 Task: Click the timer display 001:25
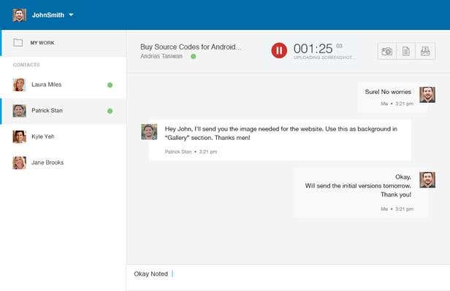pos(313,49)
